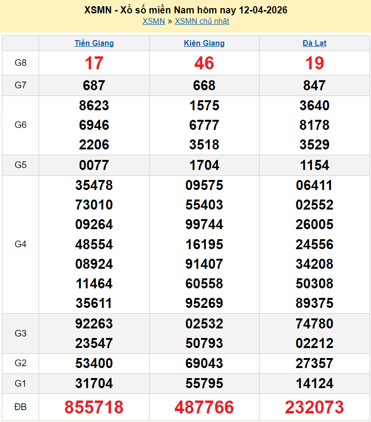This screenshot has height=422, width=371.
Task: Click the ĐB row label
Action: 20,407
